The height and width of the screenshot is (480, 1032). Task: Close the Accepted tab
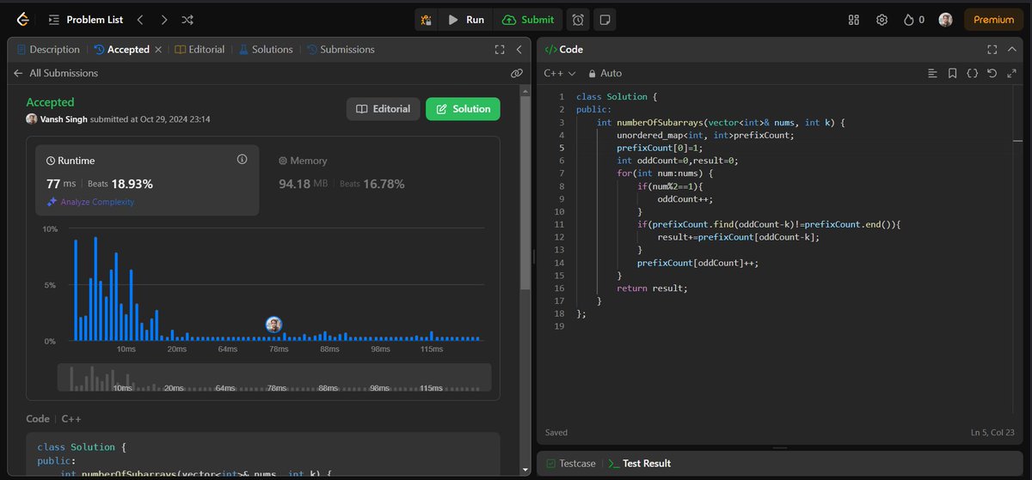(158, 50)
